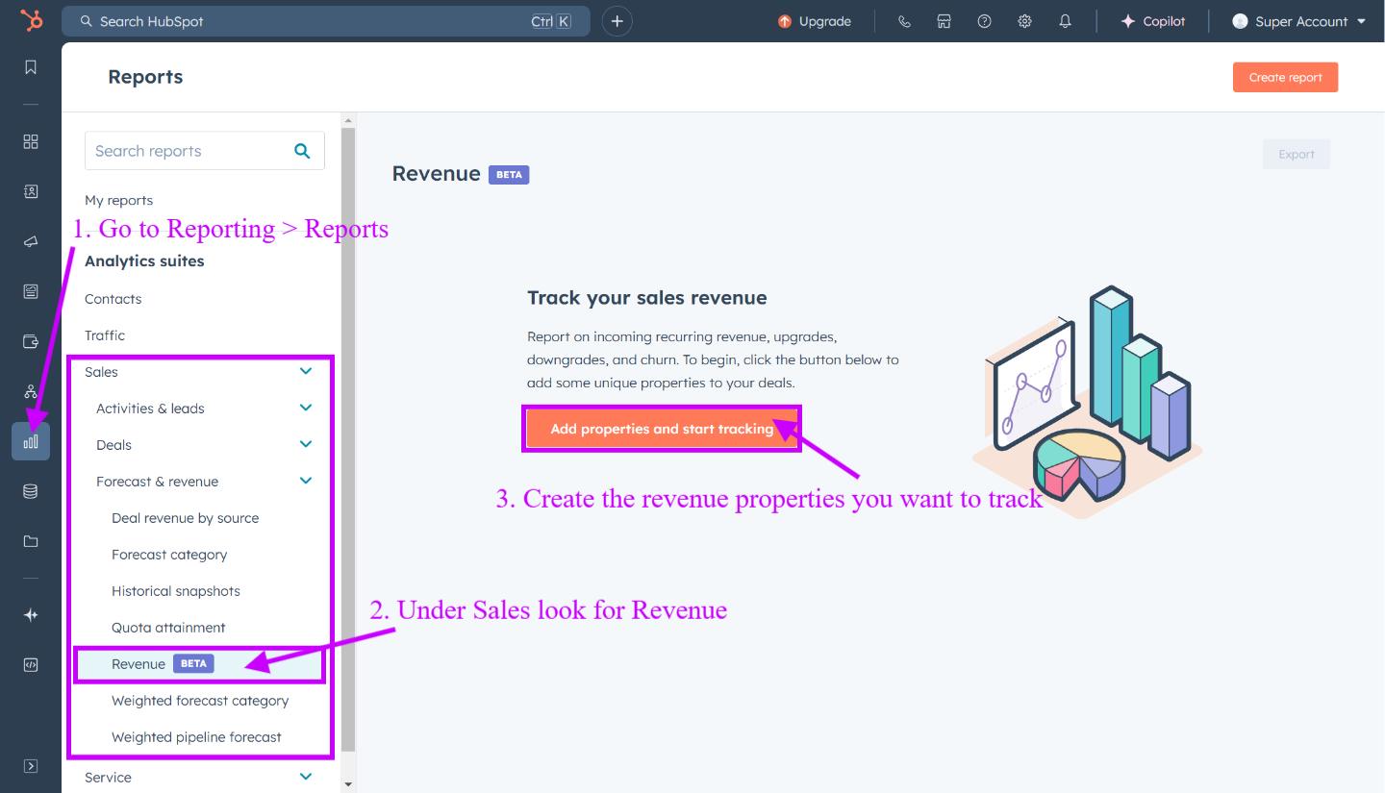1385x793 pixels.
Task: Open the Workspaces grid icon in sidebar
Action: point(31,141)
